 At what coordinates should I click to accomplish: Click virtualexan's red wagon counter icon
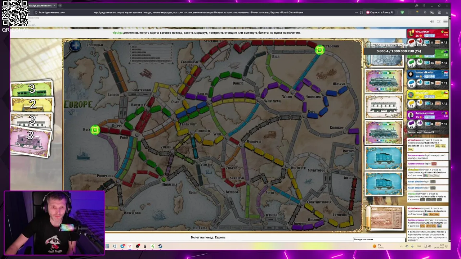pyautogui.click(x=411, y=42)
